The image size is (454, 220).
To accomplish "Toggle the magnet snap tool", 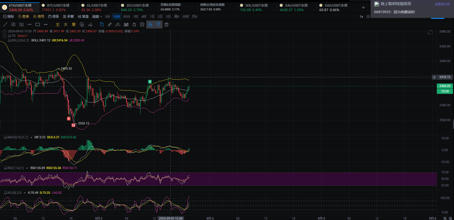I will [x=150, y=24].
